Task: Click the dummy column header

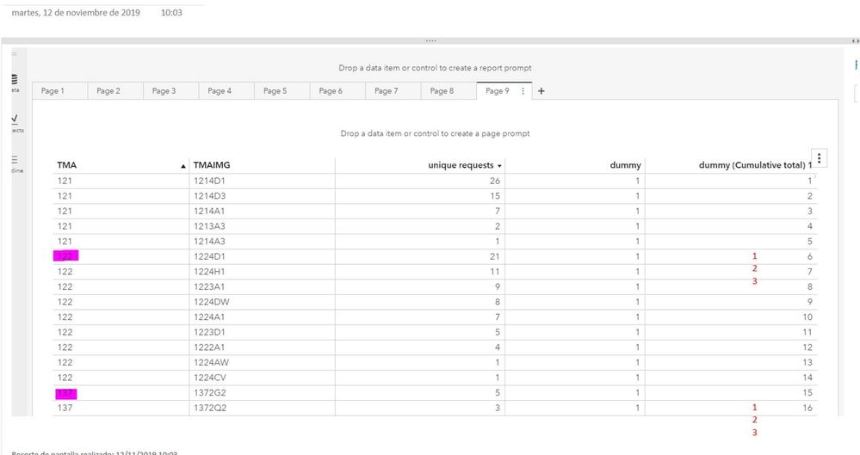Action: (625, 165)
